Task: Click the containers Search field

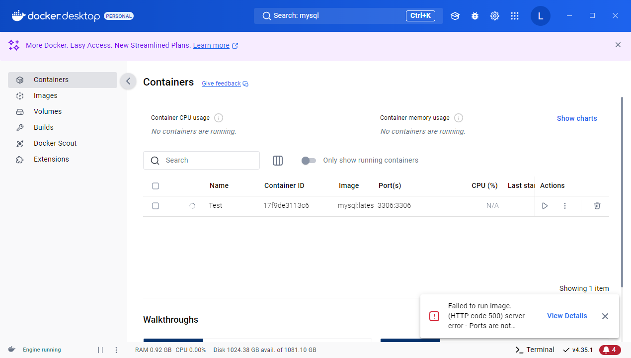Action: [x=201, y=161]
